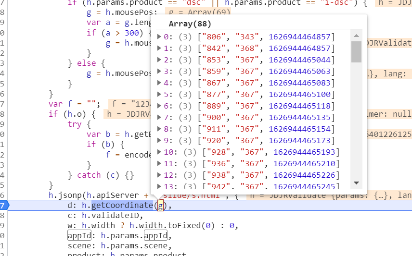Click the var f = "" declaration

point(74,104)
